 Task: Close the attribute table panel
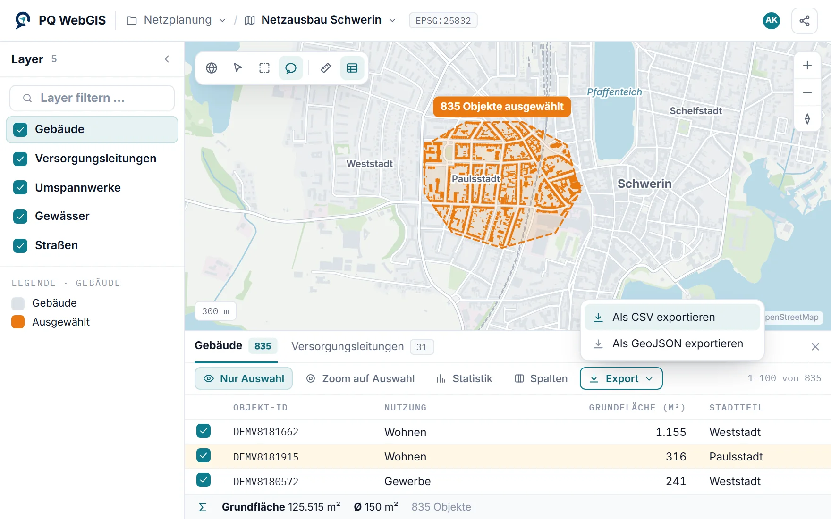click(x=815, y=347)
